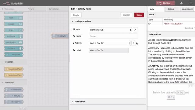Click the node ID value 10c674c5.d226ab
Image resolution: width=195 pixels, height=110 pixels.
(173, 24)
